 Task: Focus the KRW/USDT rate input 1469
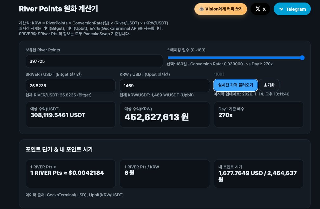pyautogui.click(x=165, y=86)
